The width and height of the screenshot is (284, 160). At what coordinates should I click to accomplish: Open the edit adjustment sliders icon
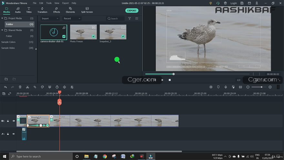72,87
